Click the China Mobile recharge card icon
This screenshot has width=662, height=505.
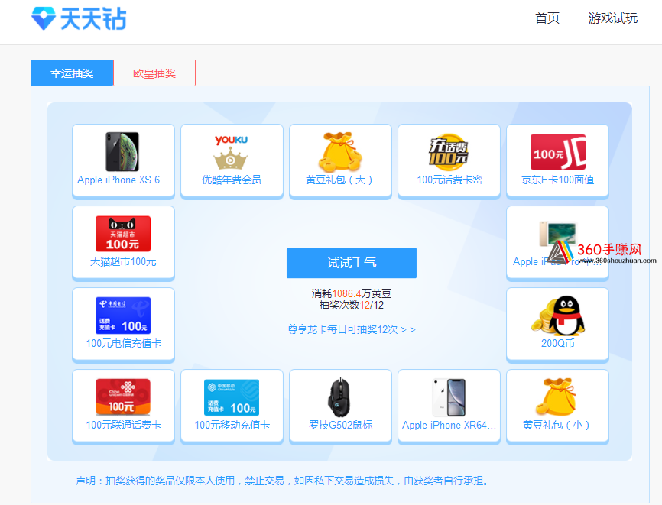point(232,397)
